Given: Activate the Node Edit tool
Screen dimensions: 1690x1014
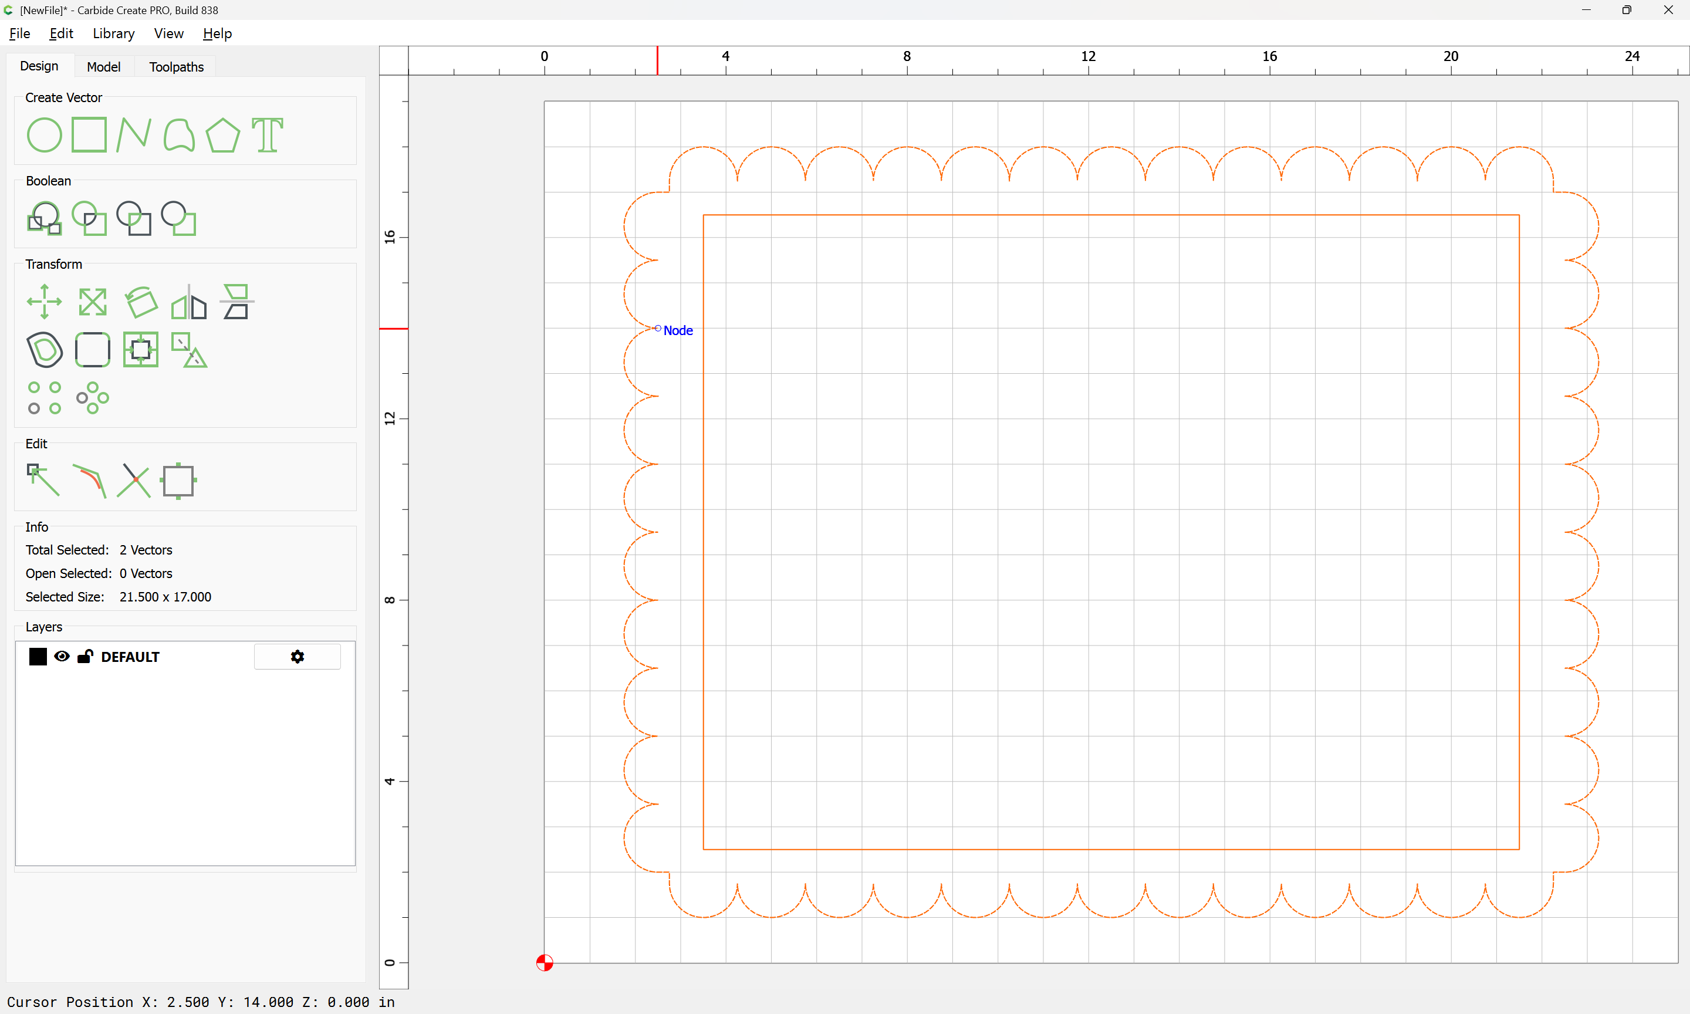Looking at the screenshot, I should click(x=43, y=479).
